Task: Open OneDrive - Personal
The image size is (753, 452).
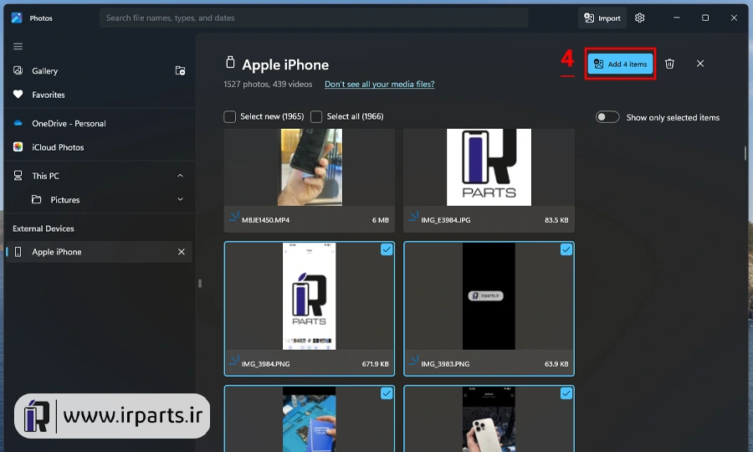Action: 69,123
